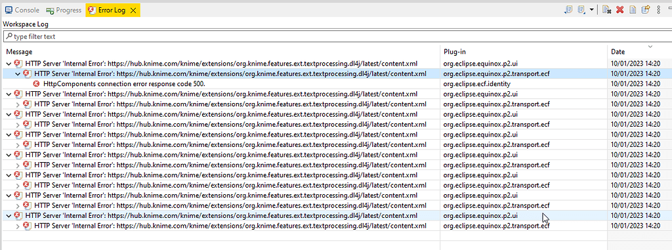Image resolution: width=672 pixels, height=250 pixels.
Task: Click the Open Log icon
Action: coord(632,10)
